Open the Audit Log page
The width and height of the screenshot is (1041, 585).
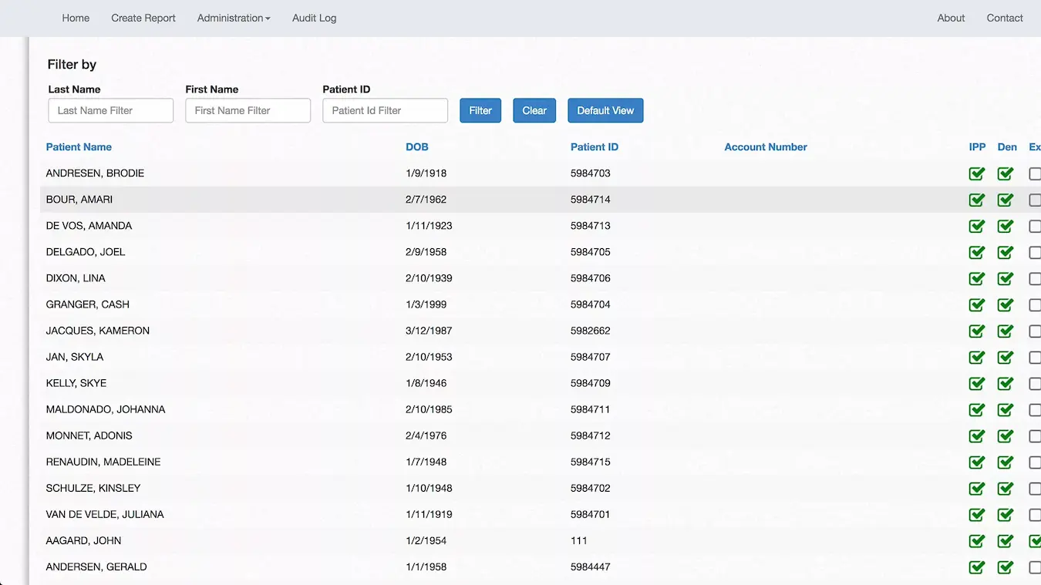[x=314, y=18]
